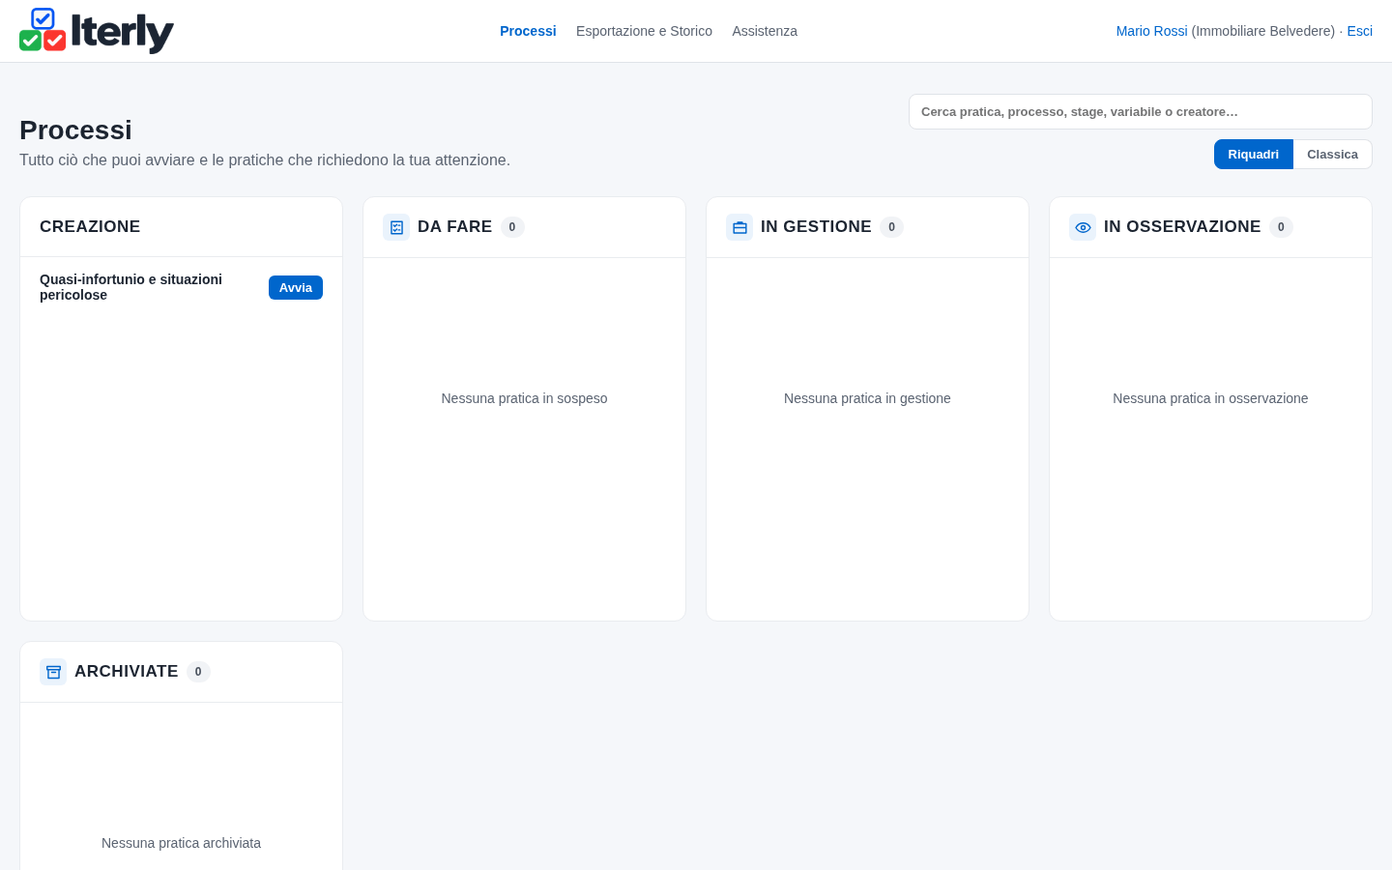Click the In Gestione count badge

click(891, 227)
